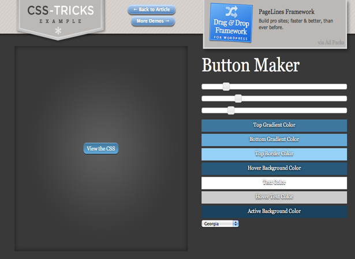
Task: Pick the Top Gradient Color swatch
Action: pos(274,125)
